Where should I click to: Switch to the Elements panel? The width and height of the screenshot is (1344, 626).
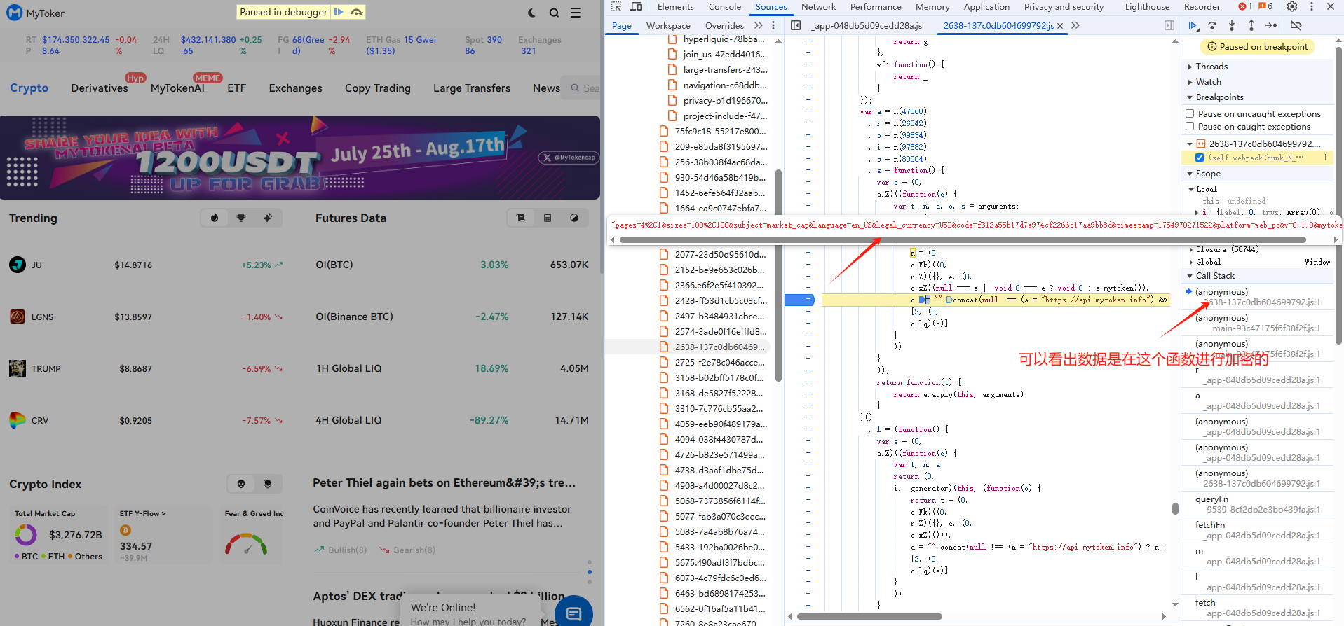coord(676,7)
